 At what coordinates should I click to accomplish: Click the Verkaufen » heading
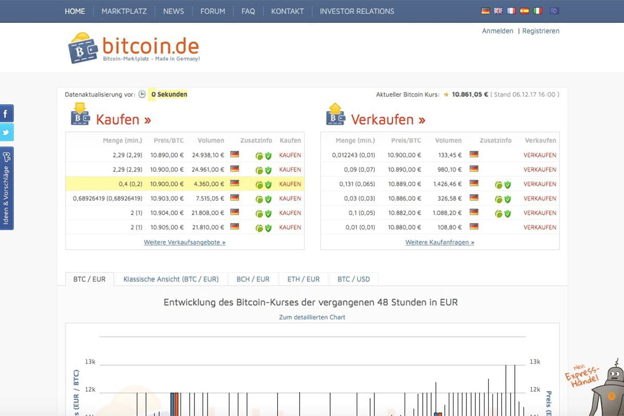(x=388, y=120)
